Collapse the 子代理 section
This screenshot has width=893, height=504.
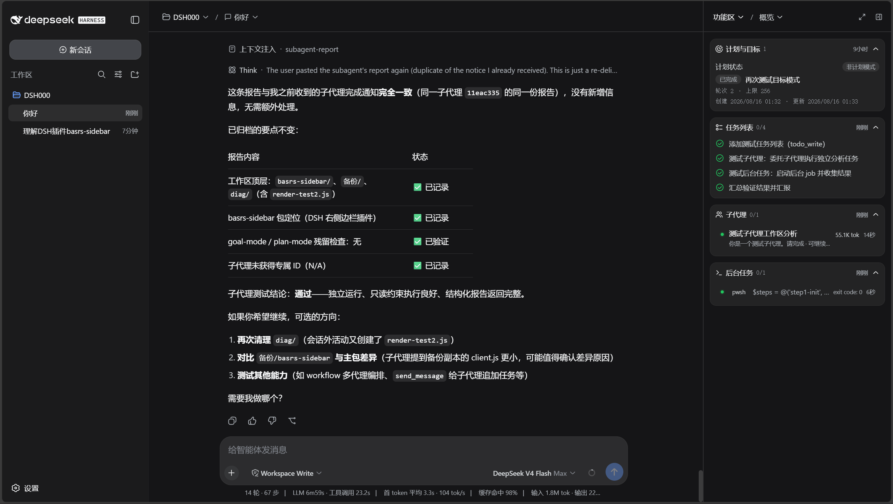click(x=876, y=215)
